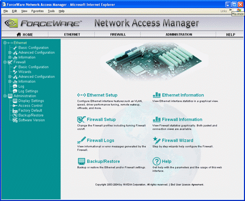Screen dimensions: 245x201
Task: Open the Edit menu
Action: point(14,11)
